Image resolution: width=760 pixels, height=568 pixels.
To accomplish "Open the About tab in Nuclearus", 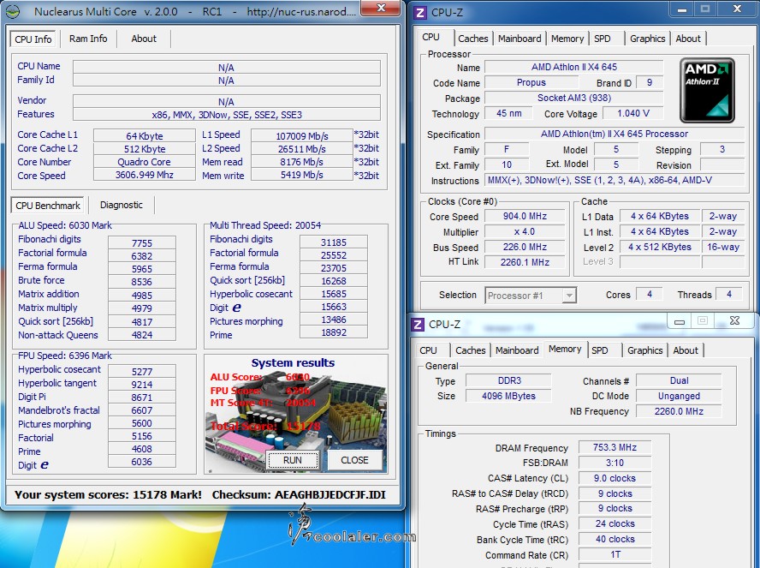I will click(144, 39).
